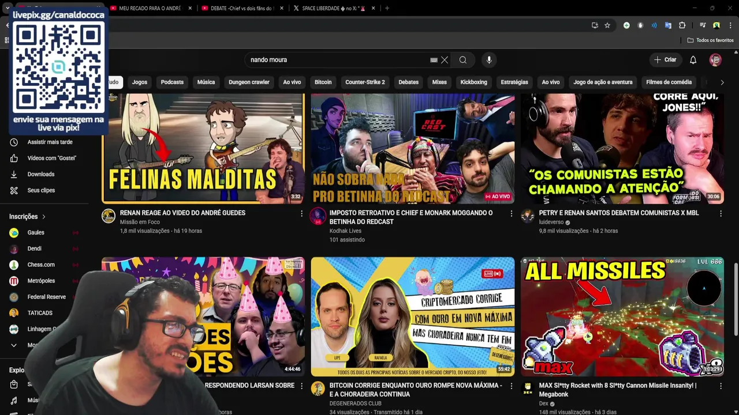Click Criar button to create content
This screenshot has height=415, width=739.
coord(665,60)
